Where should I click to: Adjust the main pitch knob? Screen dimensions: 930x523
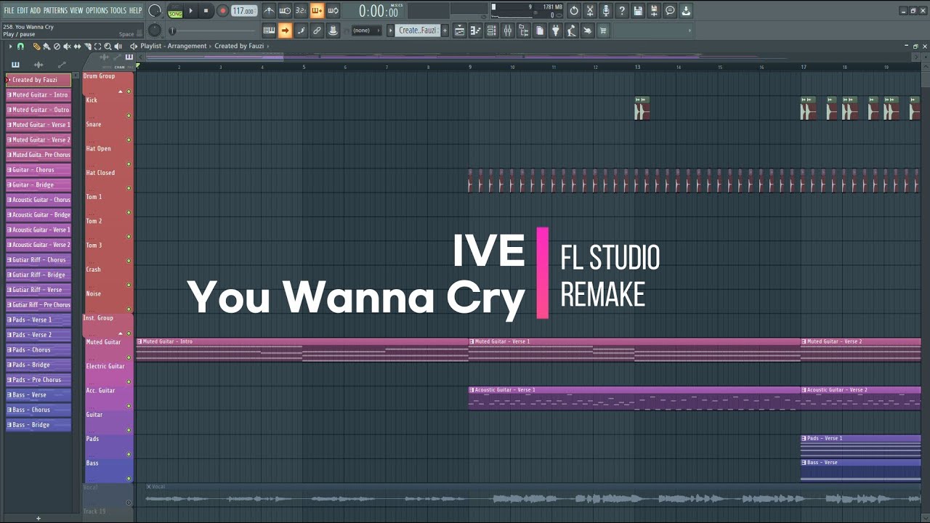[x=155, y=30]
